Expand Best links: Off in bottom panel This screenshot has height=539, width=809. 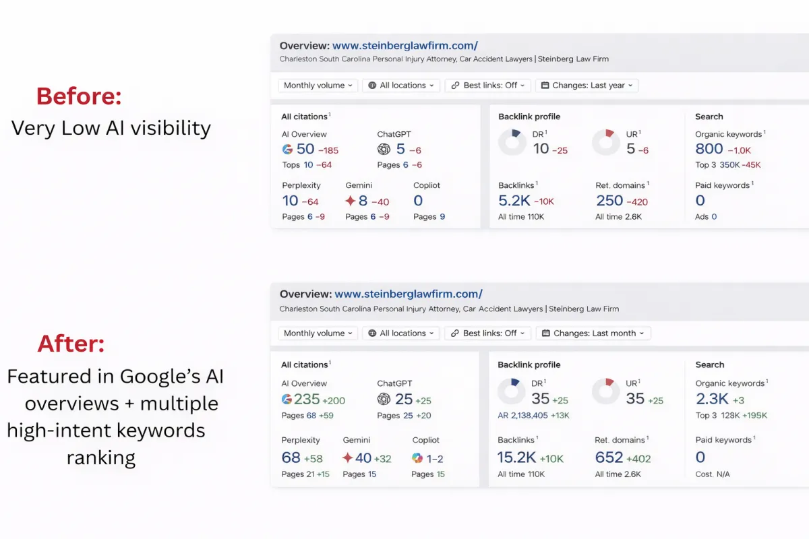[x=488, y=334]
